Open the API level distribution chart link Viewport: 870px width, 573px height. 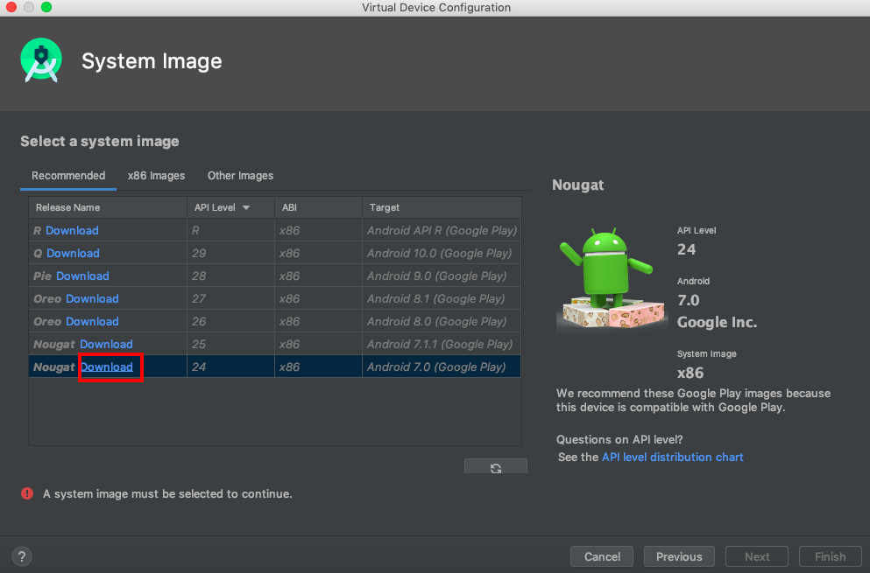673,457
